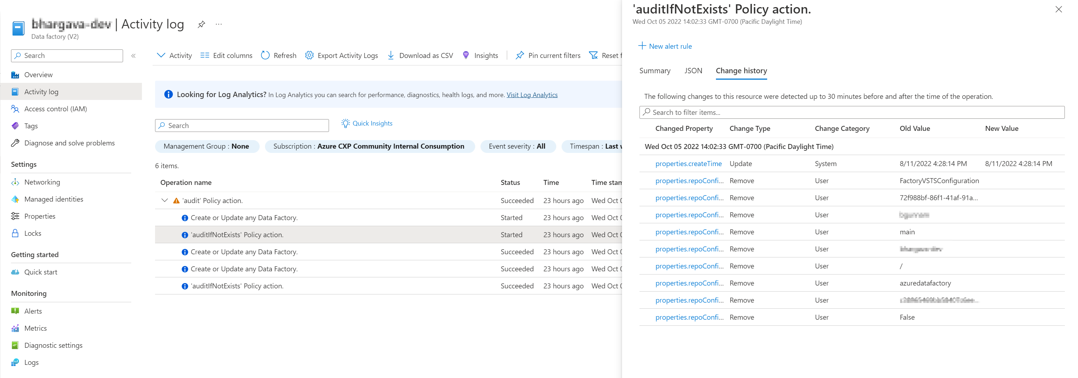
Task: Open Diagnostic settings
Action: 53,345
